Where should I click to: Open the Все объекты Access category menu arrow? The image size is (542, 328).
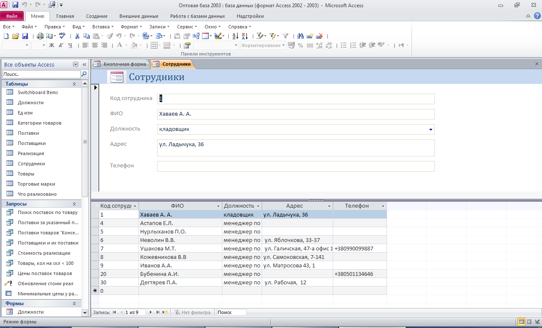(75, 64)
